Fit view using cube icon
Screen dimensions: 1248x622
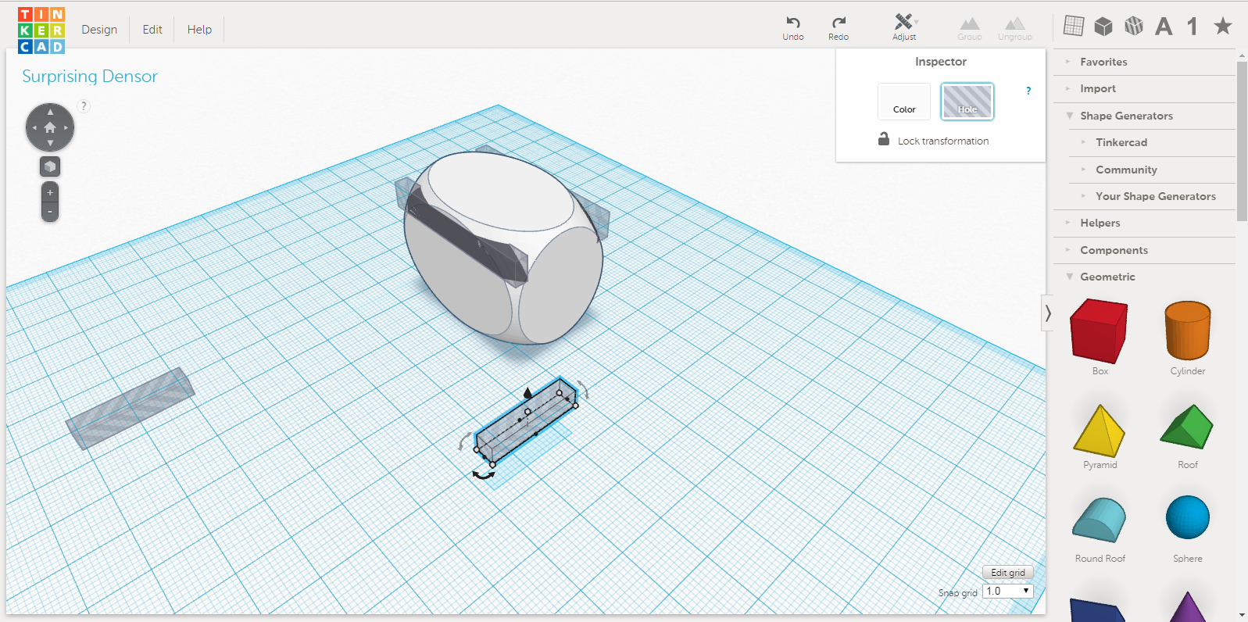(x=50, y=166)
